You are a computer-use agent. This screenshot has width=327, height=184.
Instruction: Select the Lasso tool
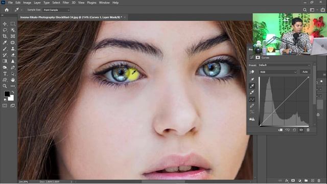point(5,30)
